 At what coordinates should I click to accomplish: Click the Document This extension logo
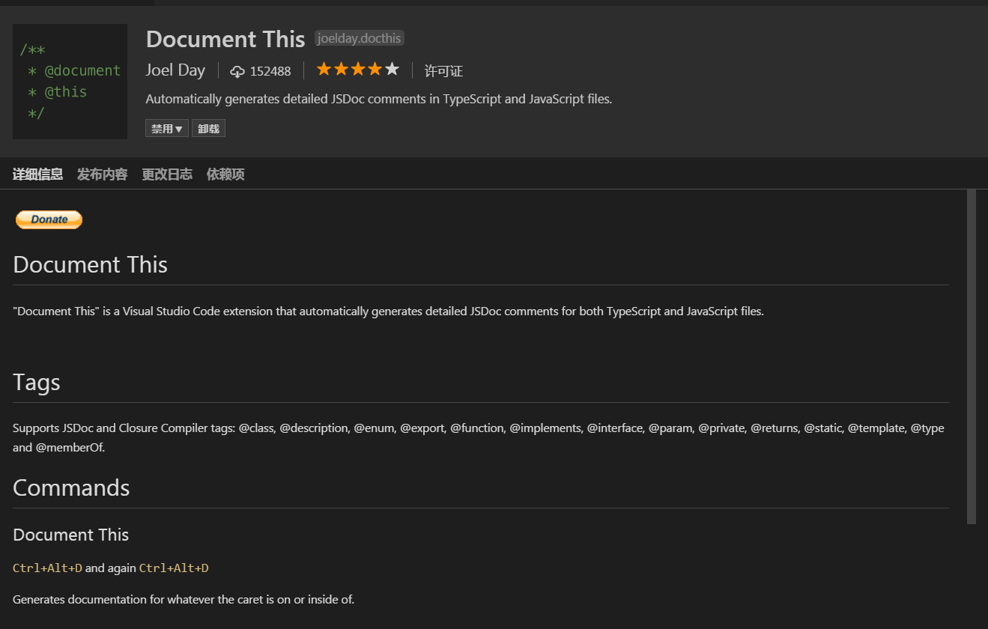pyautogui.click(x=70, y=82)
